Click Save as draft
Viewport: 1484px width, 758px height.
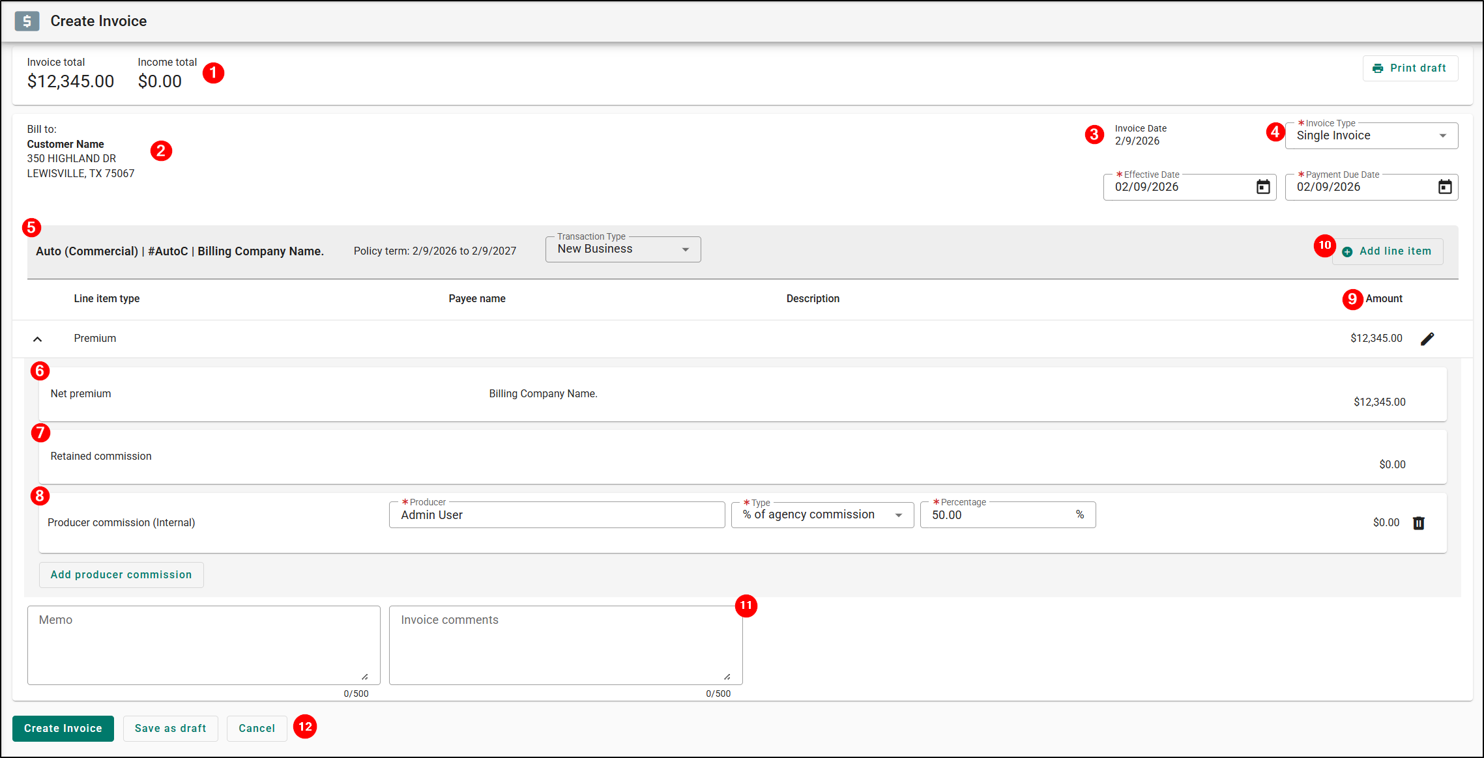(x=170, y=728)
